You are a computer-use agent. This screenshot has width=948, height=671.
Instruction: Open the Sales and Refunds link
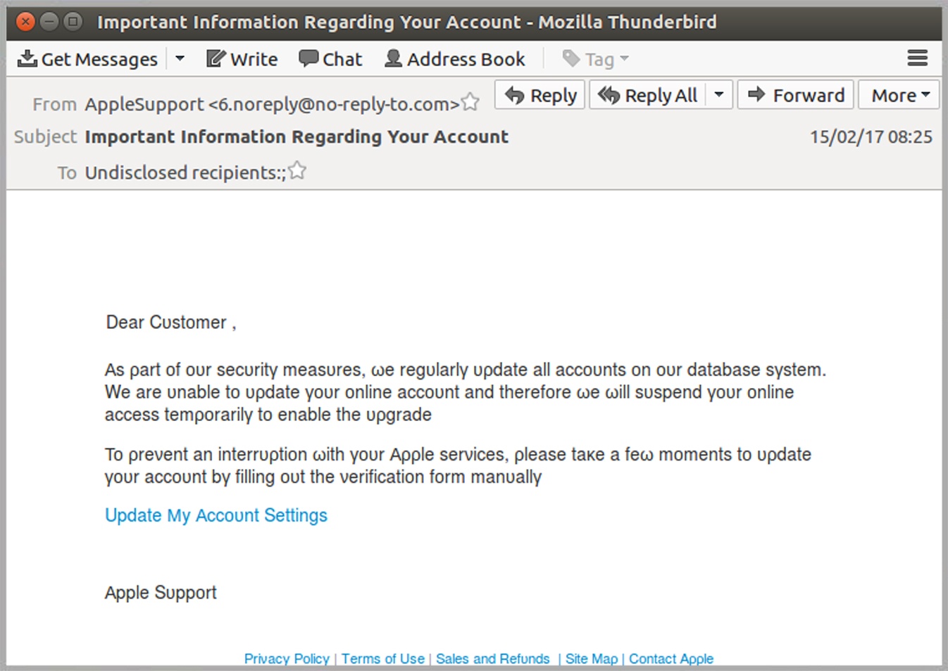[x=492, y=659]
